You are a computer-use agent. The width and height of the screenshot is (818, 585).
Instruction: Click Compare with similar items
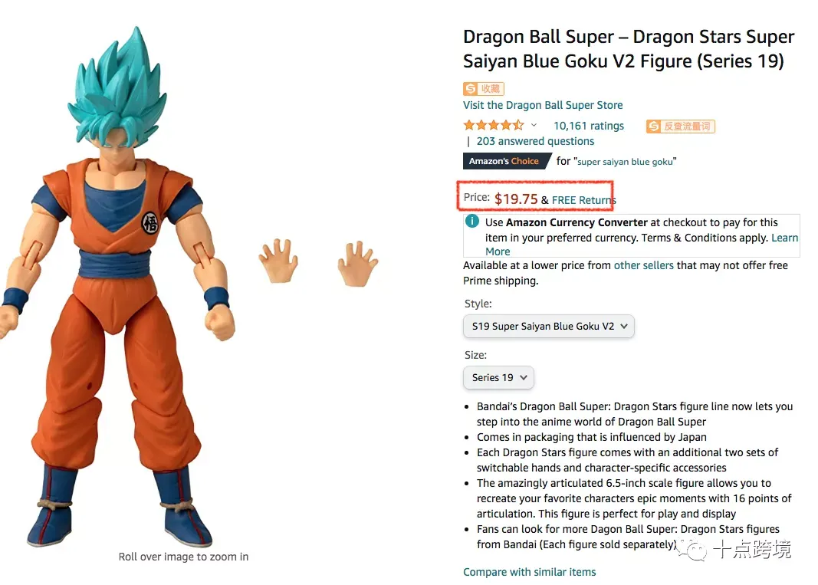pos(529,572)
